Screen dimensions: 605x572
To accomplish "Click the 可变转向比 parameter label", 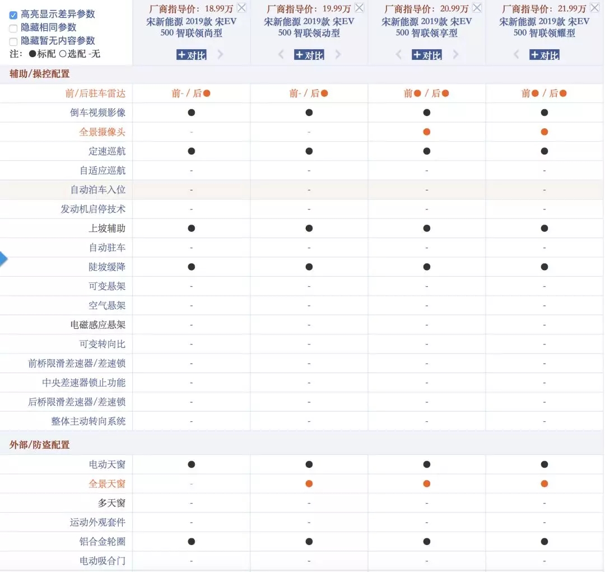I will (x=103, y=345).
